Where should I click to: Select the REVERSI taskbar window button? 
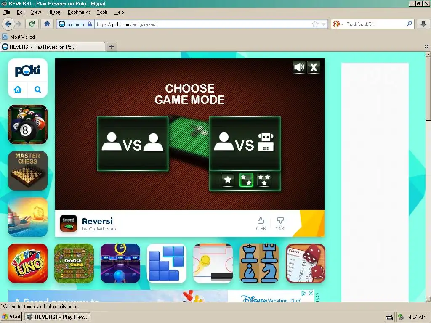point(57,317)
